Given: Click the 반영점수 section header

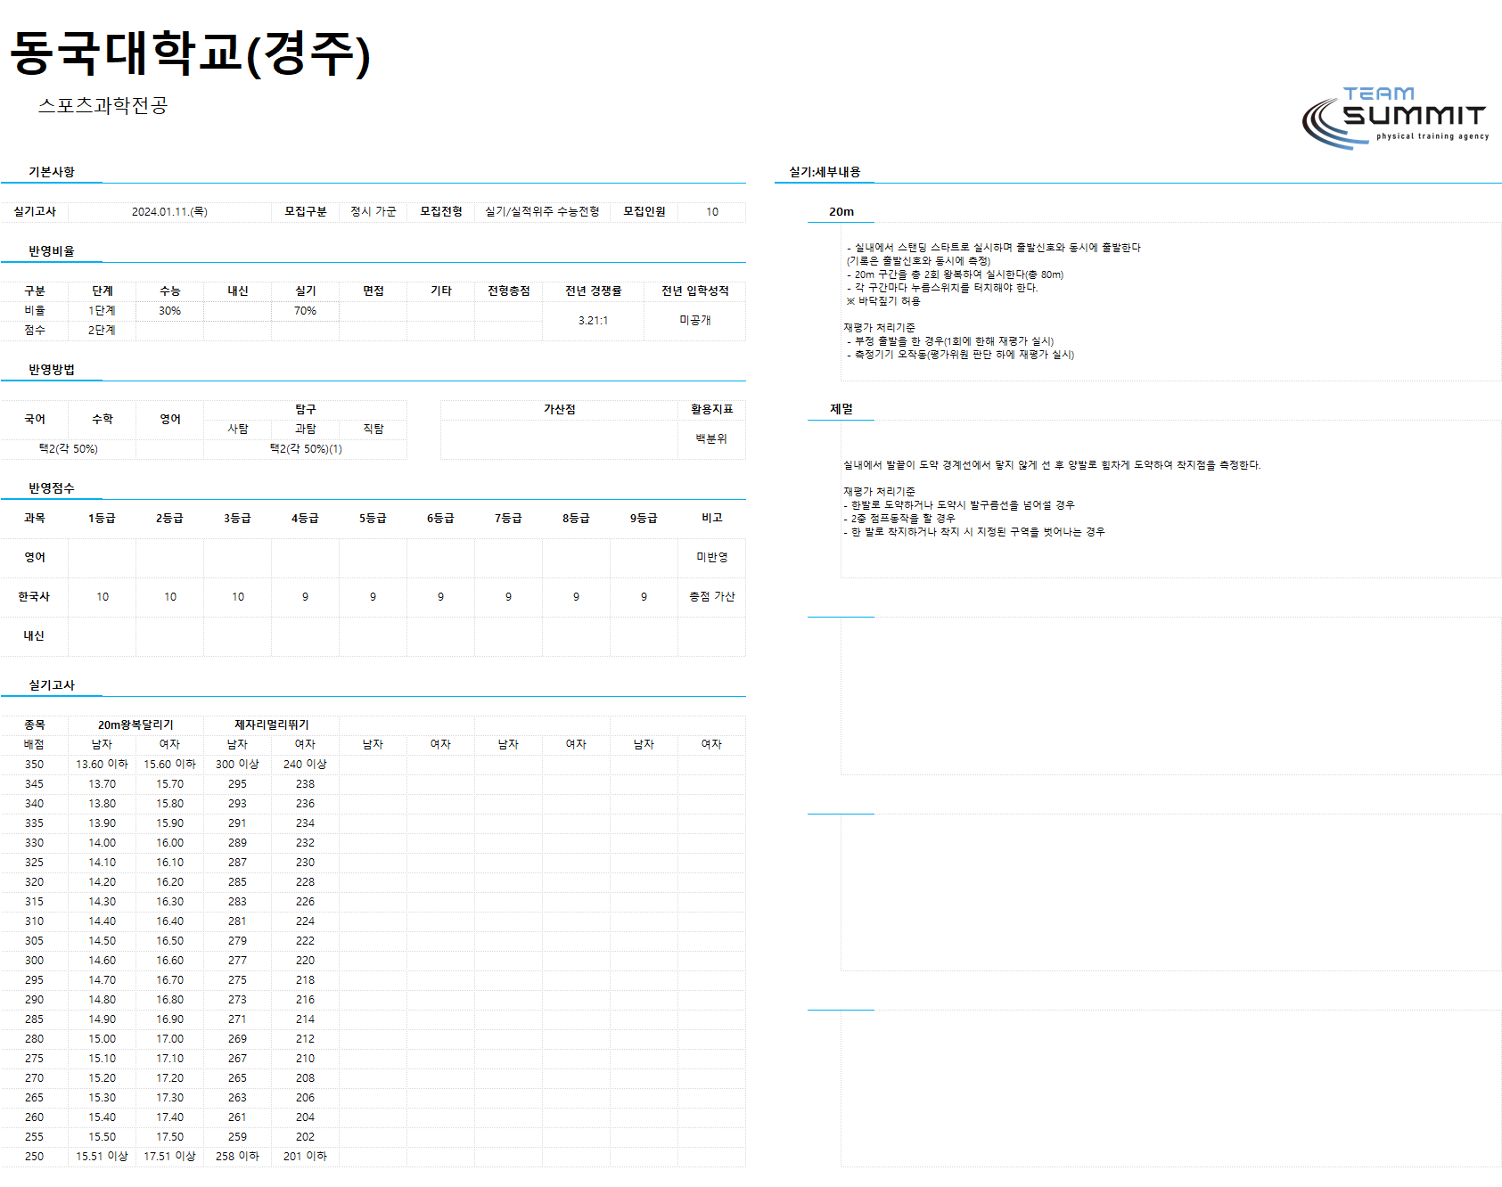Looking at the screenshot, I should 52,488.
